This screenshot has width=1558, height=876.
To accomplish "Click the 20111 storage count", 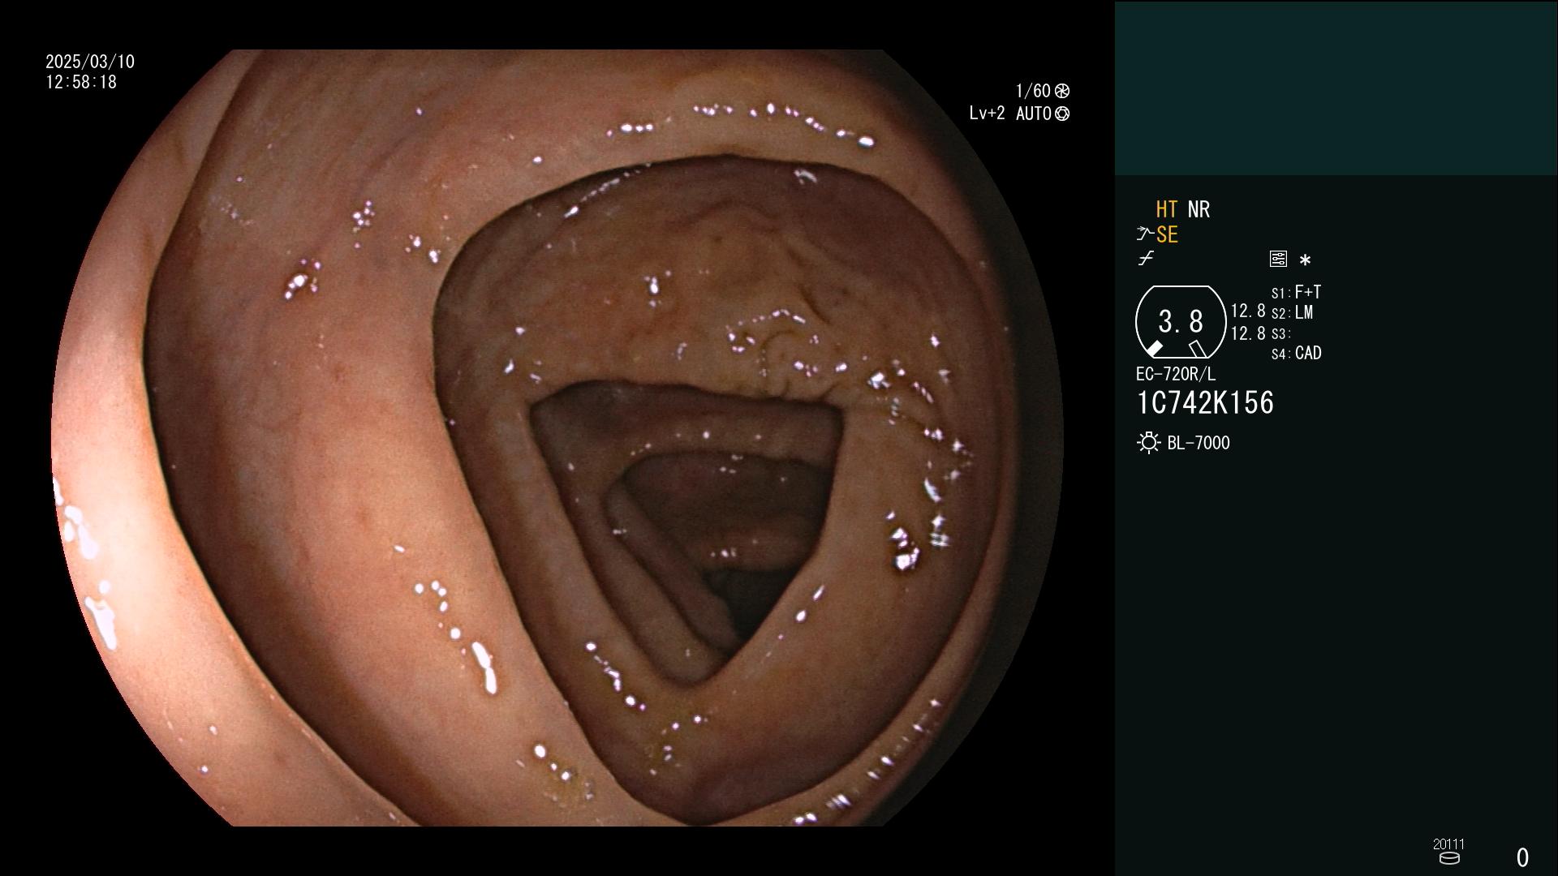I will (1448, 844).
